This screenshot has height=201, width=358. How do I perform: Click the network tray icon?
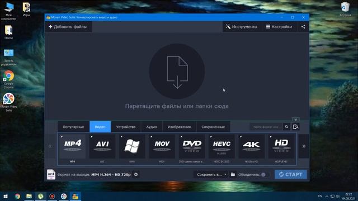pyautogui.click(x=332, y=196)
